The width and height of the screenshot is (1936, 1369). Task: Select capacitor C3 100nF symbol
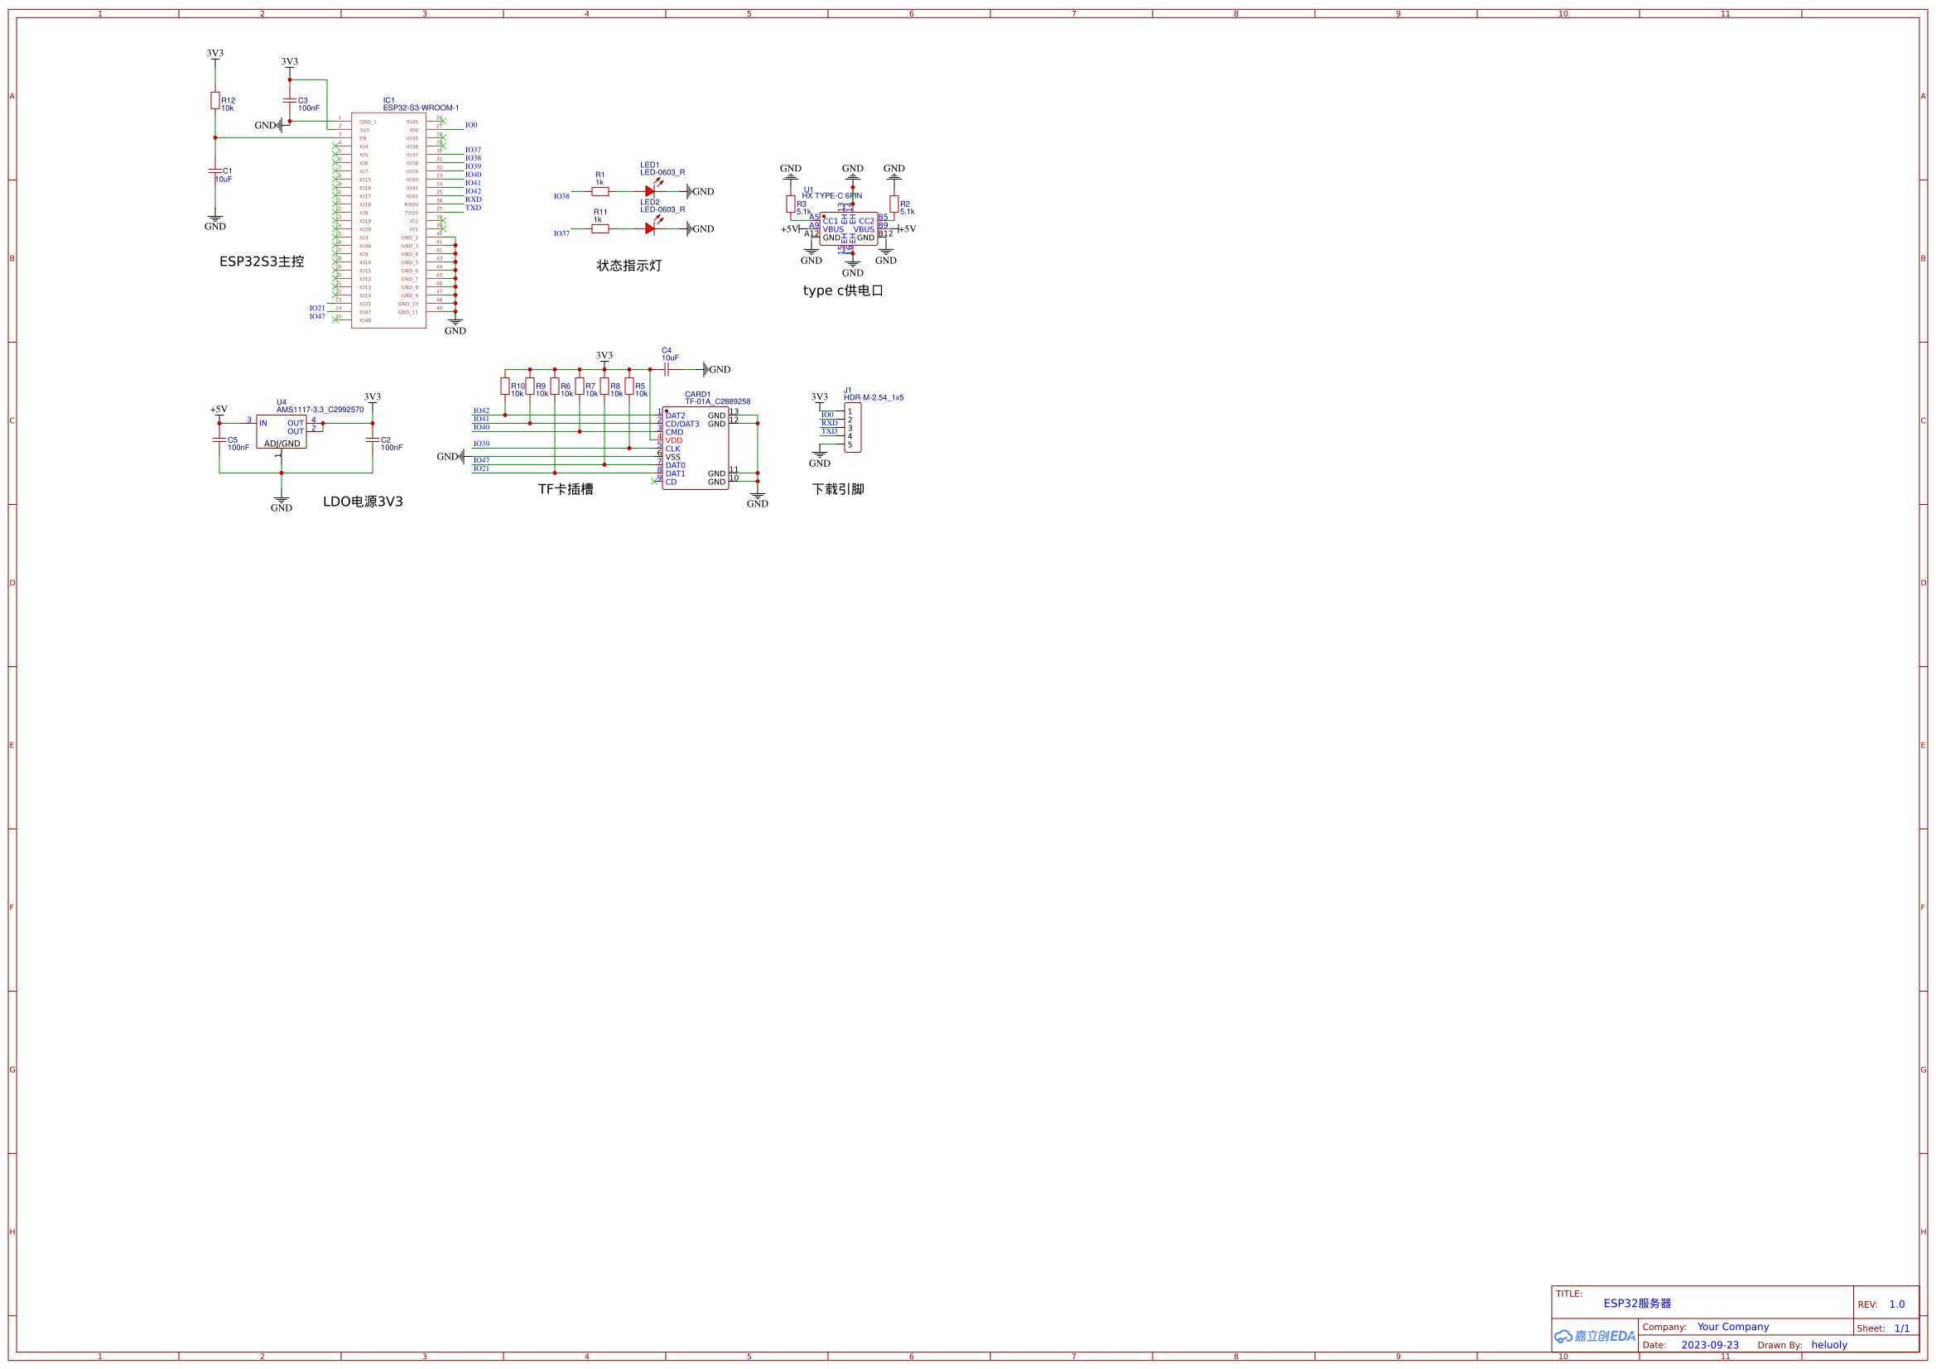[x=289, y=101]
